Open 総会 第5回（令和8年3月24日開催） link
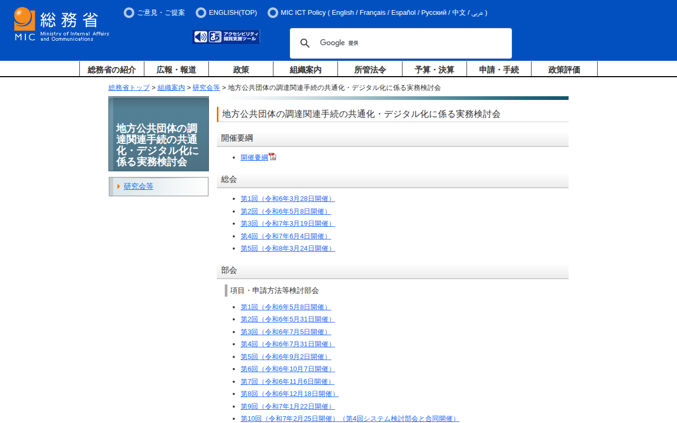Viewport: 677px width, 423px height. click(x=287, y=249)
